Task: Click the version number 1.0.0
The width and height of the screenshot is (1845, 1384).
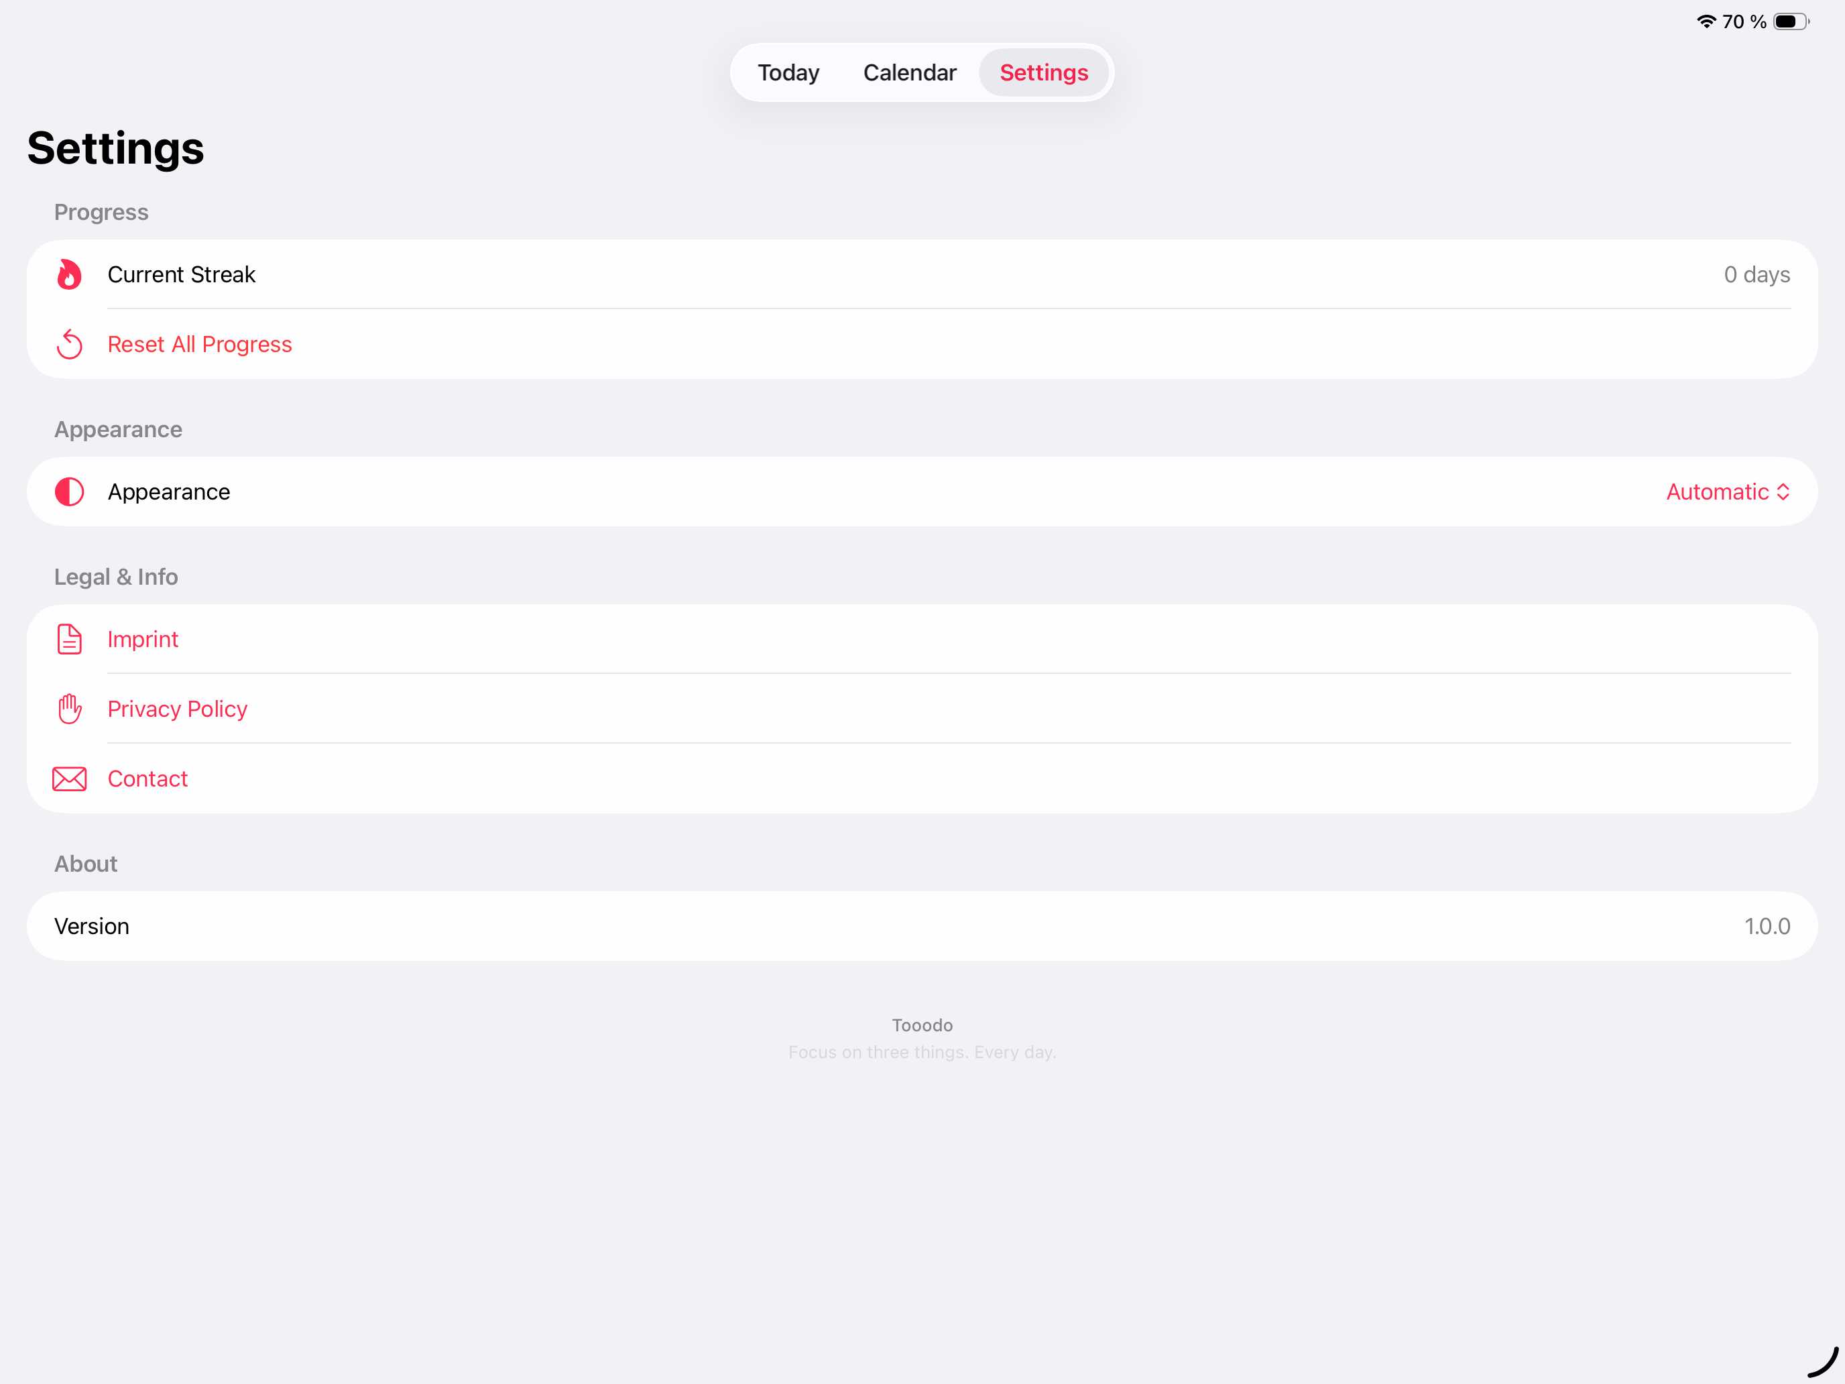Action: (x=1767, y=926)
